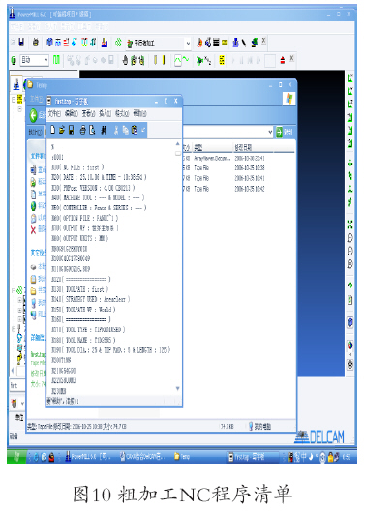The image size is (365, 511).
Task: Click the green Back button in the Temp explorer window
Action: point(34,115)
